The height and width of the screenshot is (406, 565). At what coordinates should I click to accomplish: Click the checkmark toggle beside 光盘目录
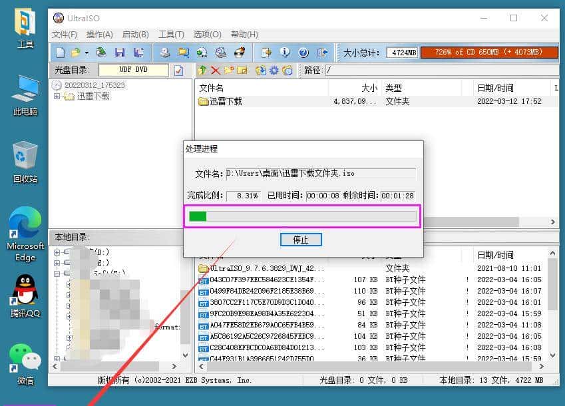click(178, 69)
